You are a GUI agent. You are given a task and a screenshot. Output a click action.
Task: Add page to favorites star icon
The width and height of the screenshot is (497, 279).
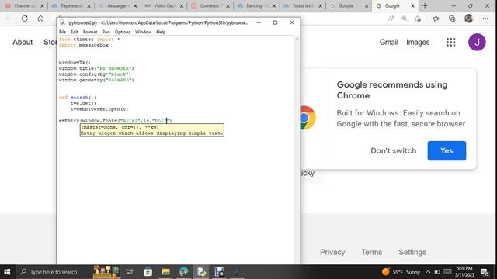(x=418, y=19)
